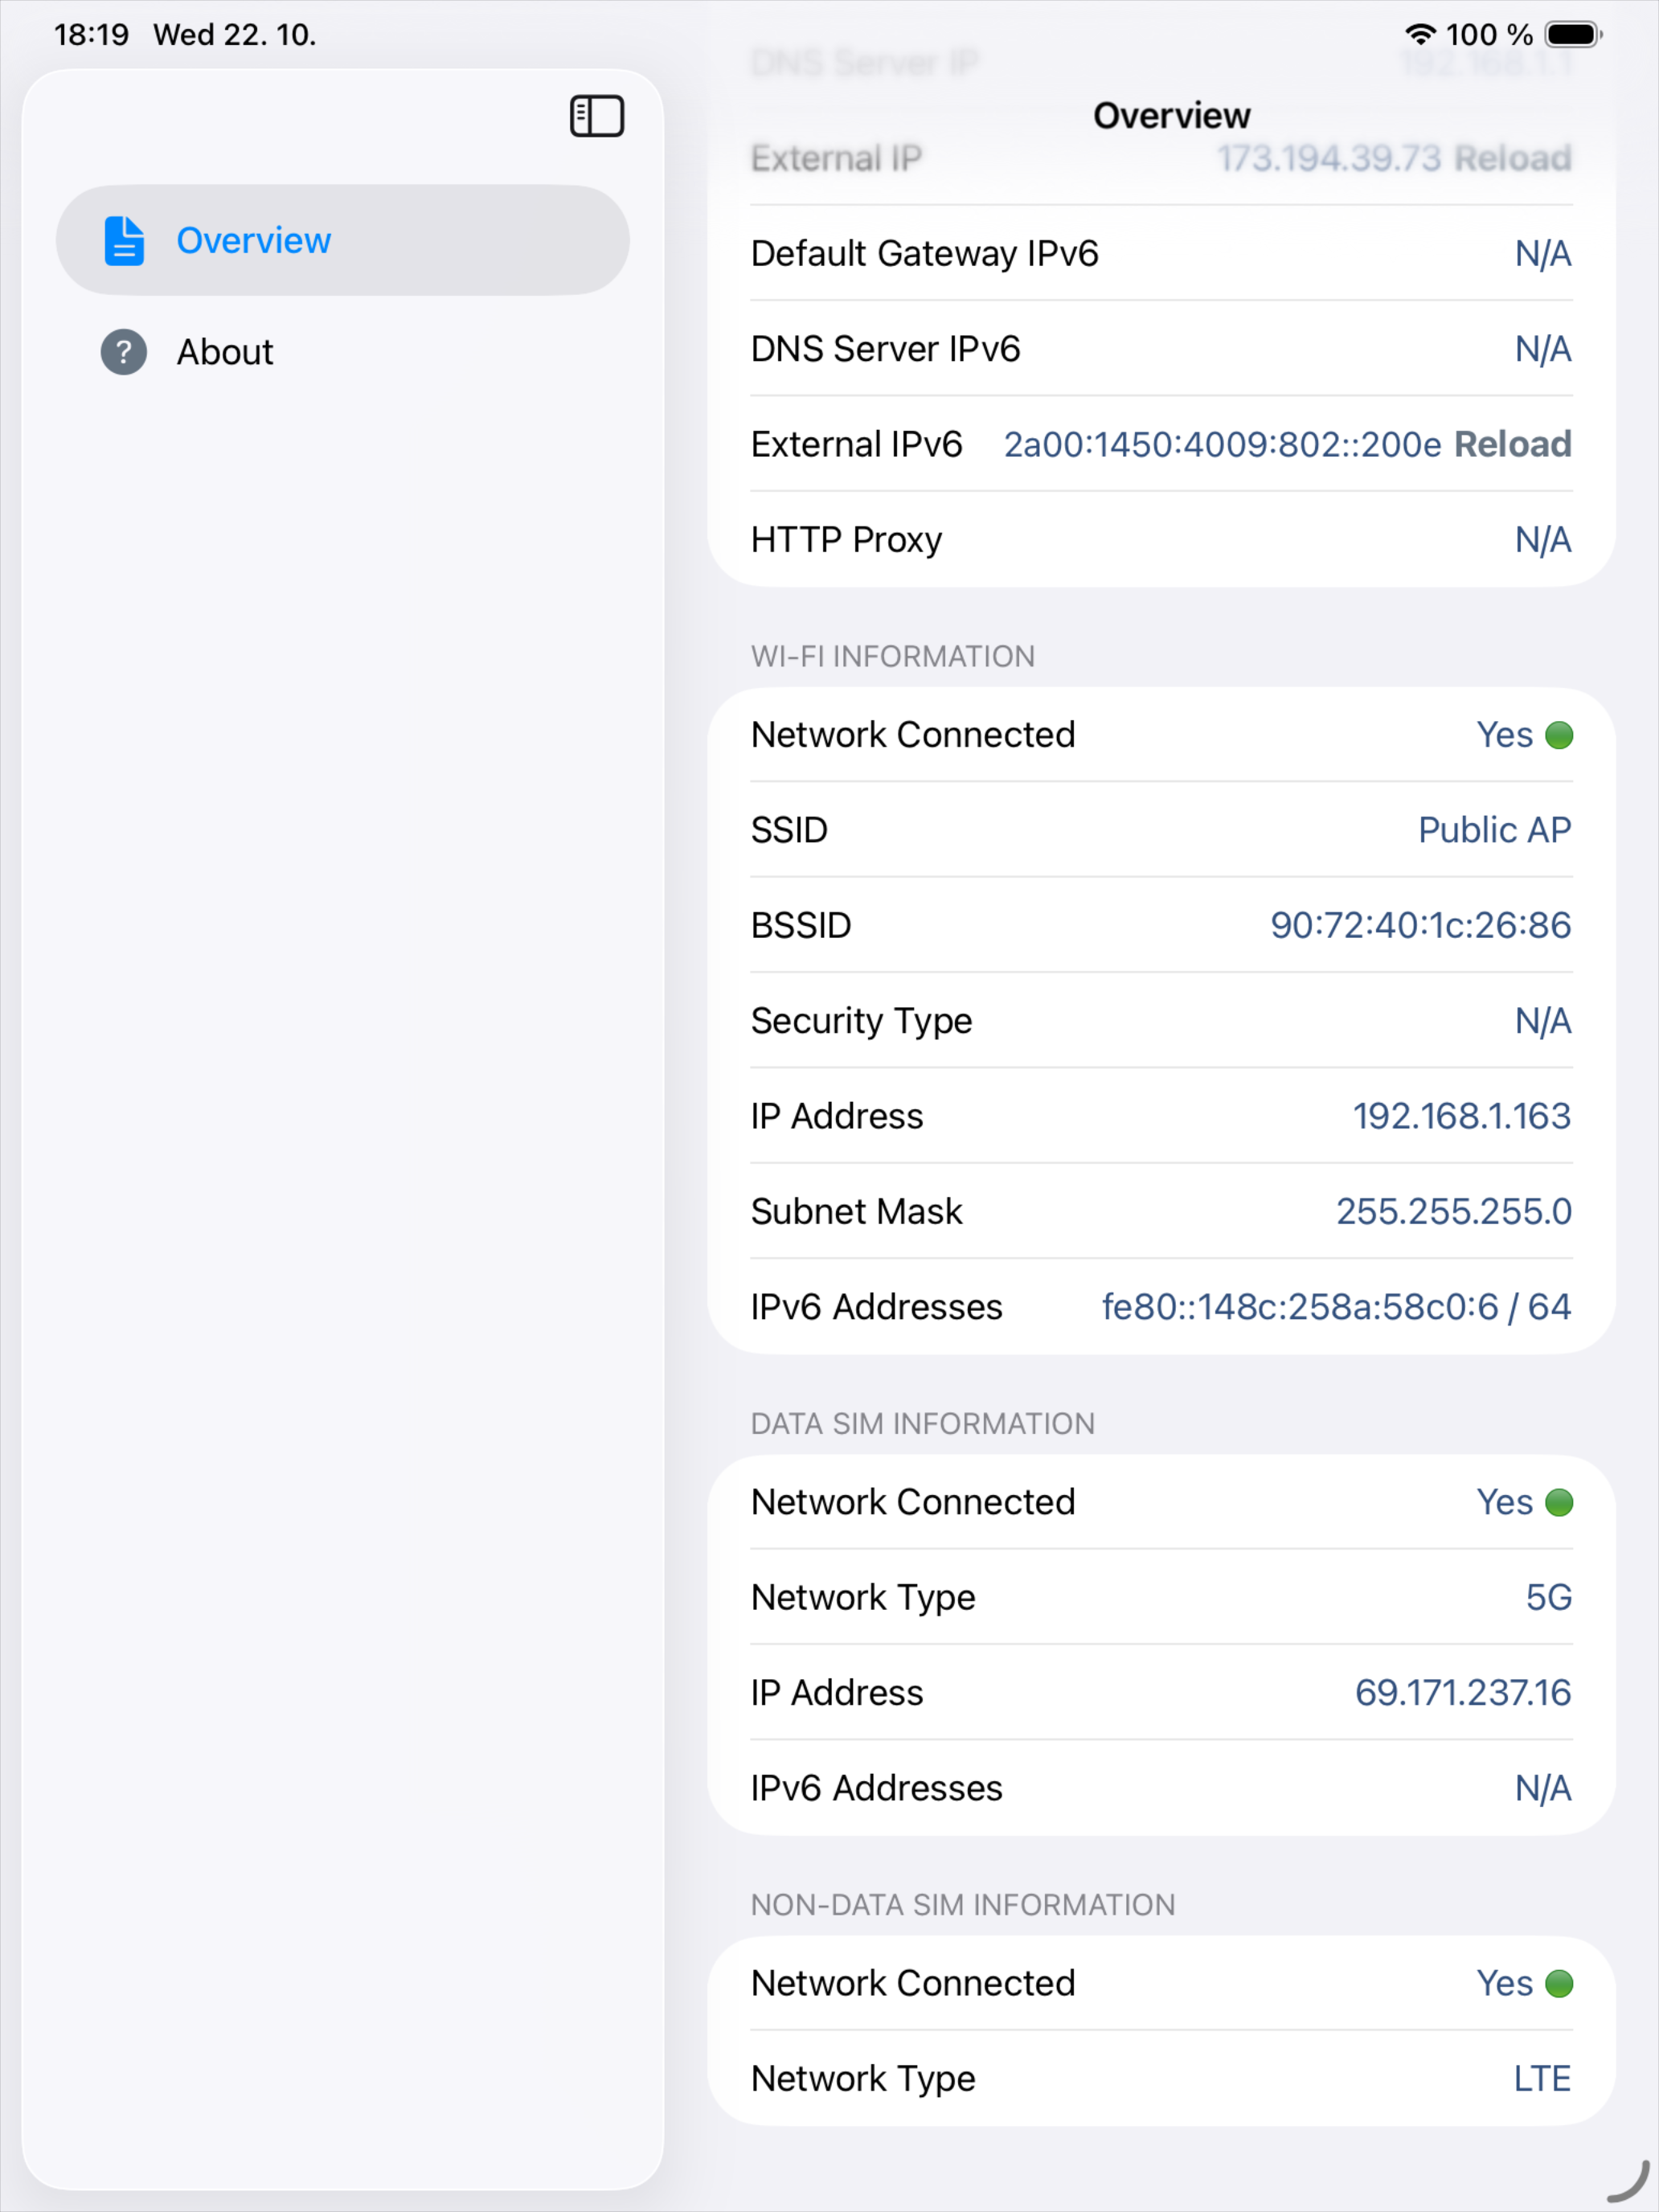Open the About label in the sidebar
The width and height of the screenshot is (1659, 2212).
tap(225, 352)
